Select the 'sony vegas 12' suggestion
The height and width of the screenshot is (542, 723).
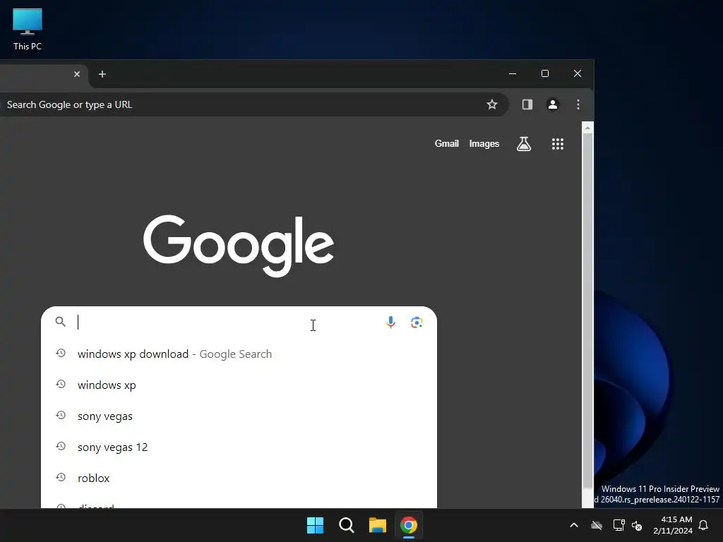tap(239, 447)
